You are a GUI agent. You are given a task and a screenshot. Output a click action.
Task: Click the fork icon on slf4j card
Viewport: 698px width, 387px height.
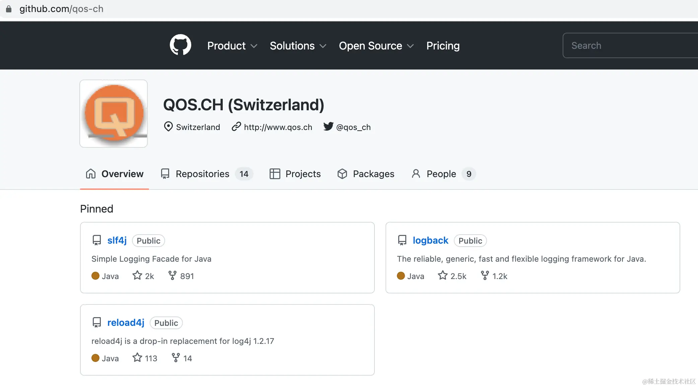(172, 275)
